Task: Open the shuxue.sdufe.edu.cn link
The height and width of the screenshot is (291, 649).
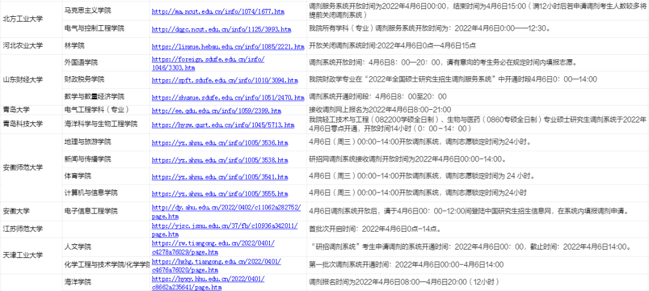Action: click(228, 98)
